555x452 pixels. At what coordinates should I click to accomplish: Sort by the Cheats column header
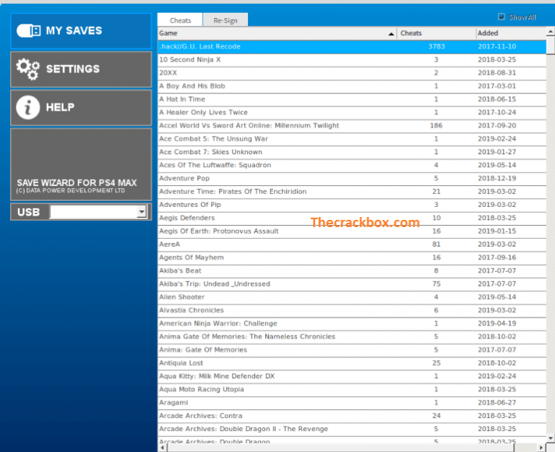tap(436, 33)
